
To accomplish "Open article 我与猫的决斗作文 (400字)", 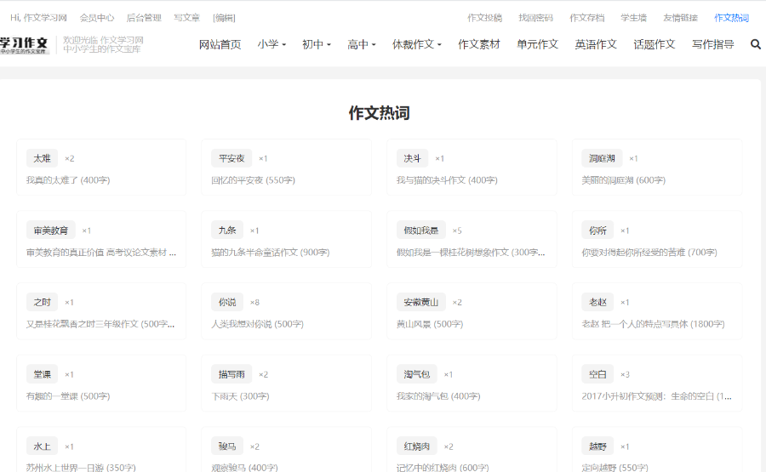I will click(447, 180).
